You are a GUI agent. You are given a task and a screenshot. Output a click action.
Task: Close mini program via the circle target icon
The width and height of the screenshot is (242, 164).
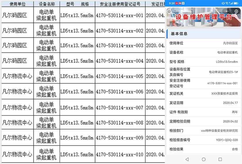tap(236, 11)
